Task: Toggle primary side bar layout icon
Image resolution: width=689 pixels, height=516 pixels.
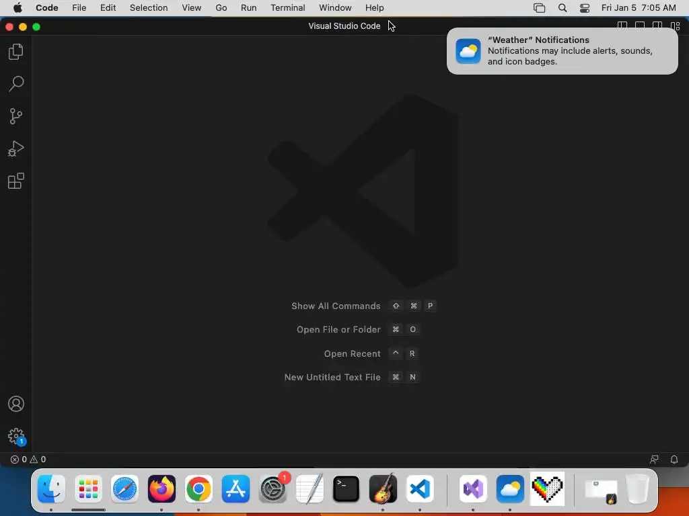Action: [622, 26]
